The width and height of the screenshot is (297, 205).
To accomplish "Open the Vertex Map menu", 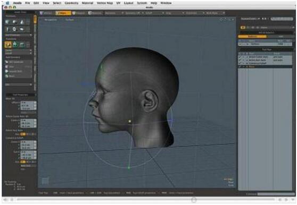I will pyautogui.click(x=105, y=3).
